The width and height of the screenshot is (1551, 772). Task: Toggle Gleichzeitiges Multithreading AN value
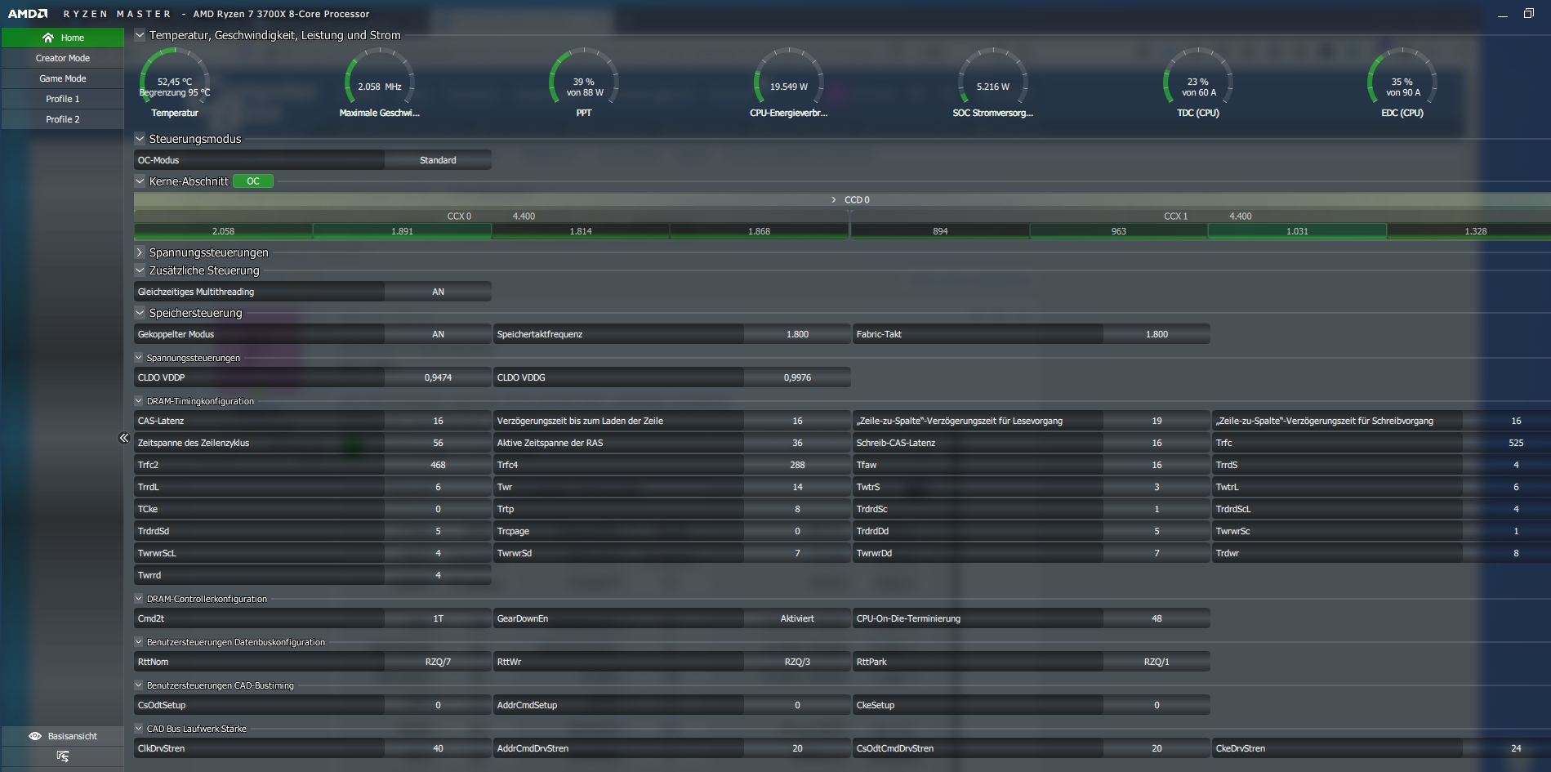pos(438,292)
